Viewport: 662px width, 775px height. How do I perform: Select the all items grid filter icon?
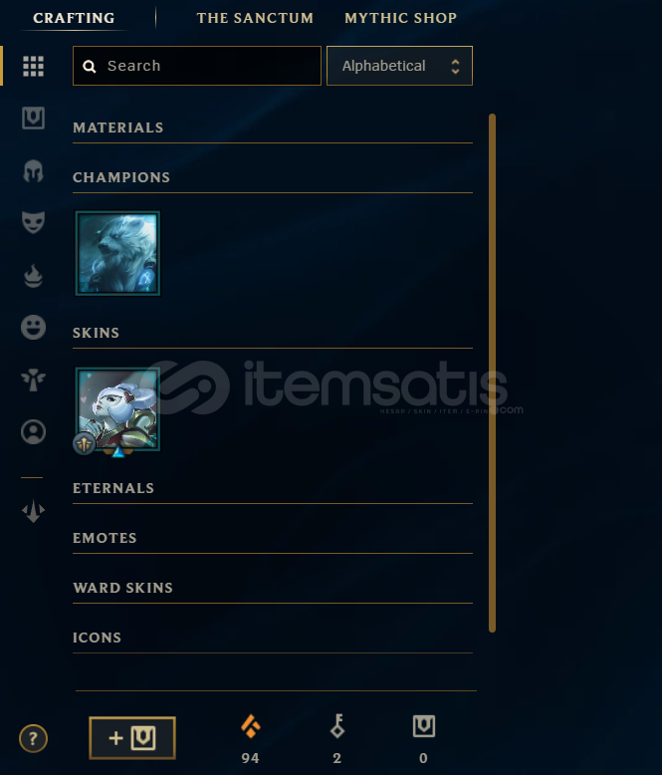(33, 66)
